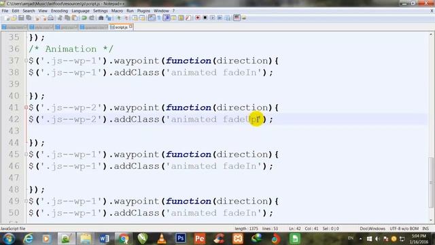The width and height of the screenshot is (435, 245).
Task: Click the vertical scrollbar thumb
Action: pyautogui.click(x=431, y=182)
